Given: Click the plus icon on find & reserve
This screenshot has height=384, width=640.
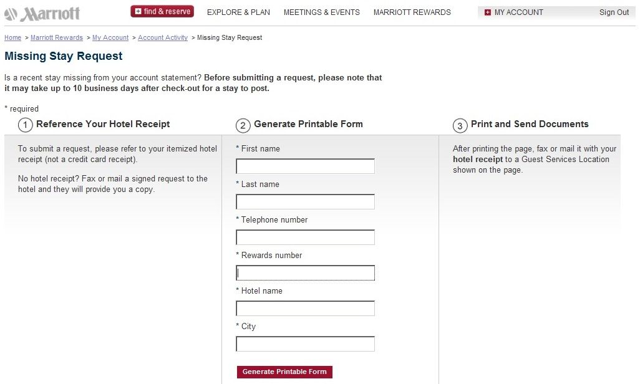Looking at the screenshot, I should coord(138,11).
